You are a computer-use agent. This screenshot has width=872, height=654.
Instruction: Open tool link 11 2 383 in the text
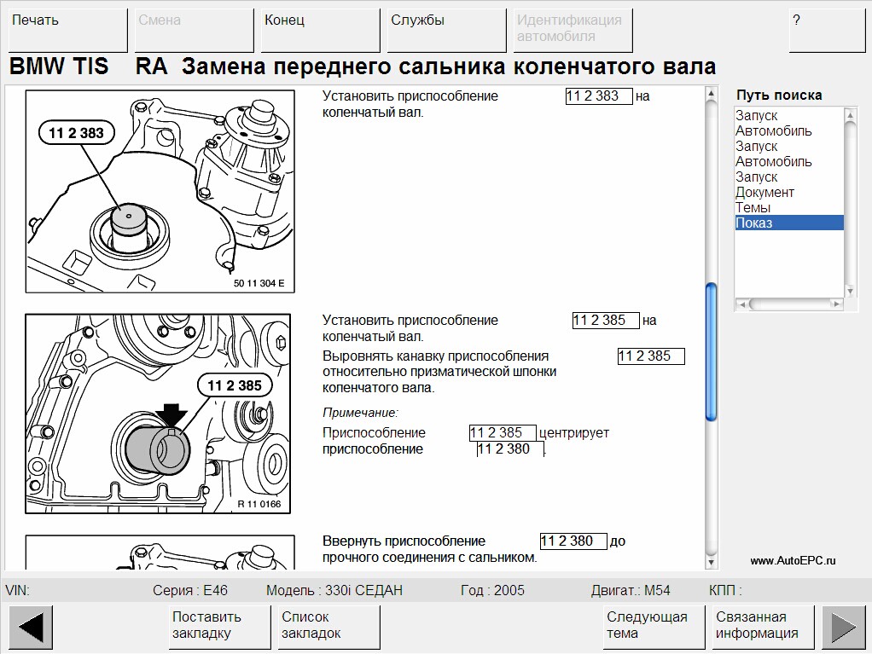click(x=599, y=96)
